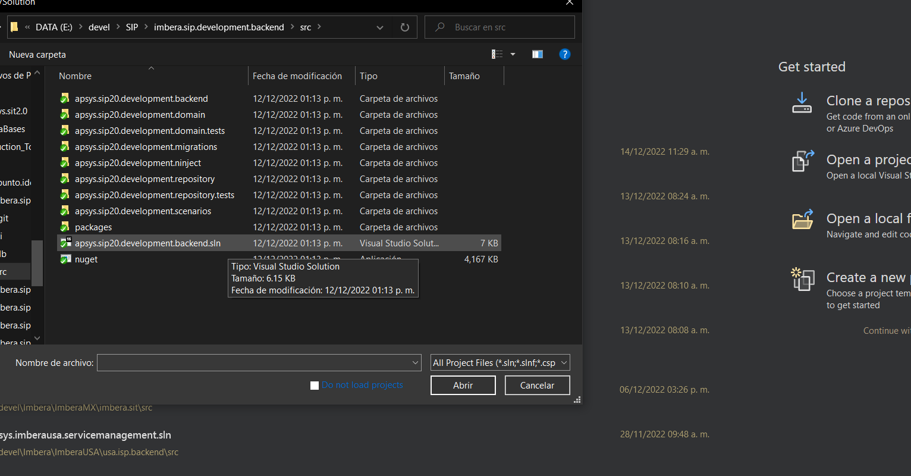Viewport: 911px width, 476px height.
Task: Click the nuget application file icon
Action: tap(65, 259)
